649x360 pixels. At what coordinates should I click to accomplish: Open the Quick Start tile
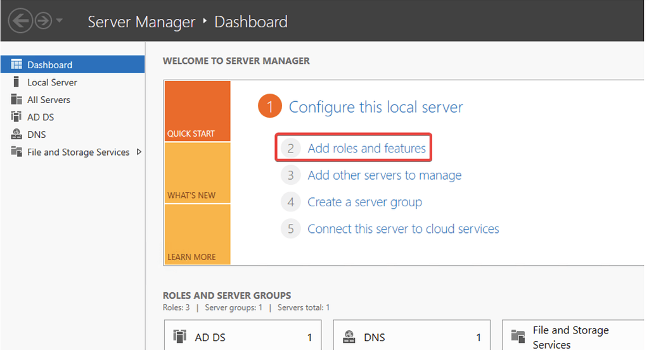tap(198, 111)
